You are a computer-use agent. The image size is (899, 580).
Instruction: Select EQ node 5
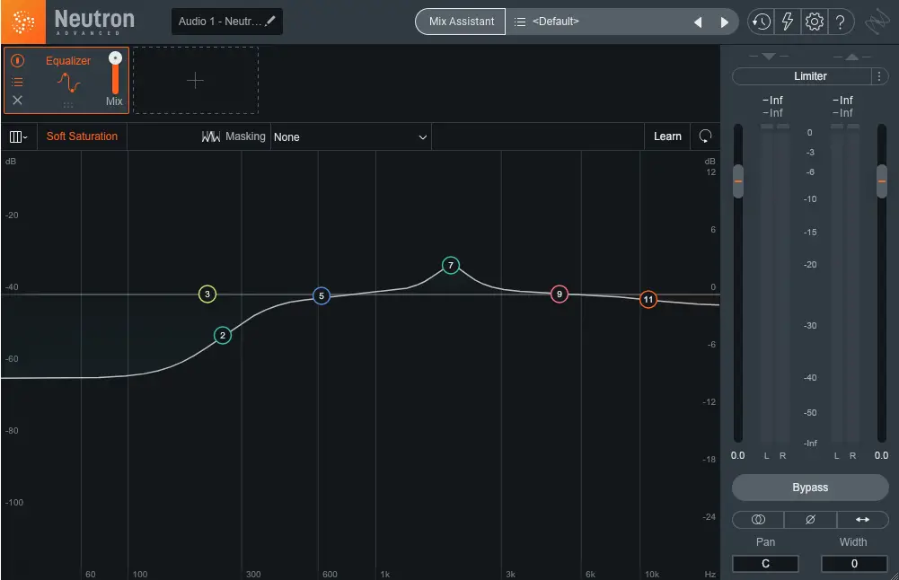pos(322,295)
